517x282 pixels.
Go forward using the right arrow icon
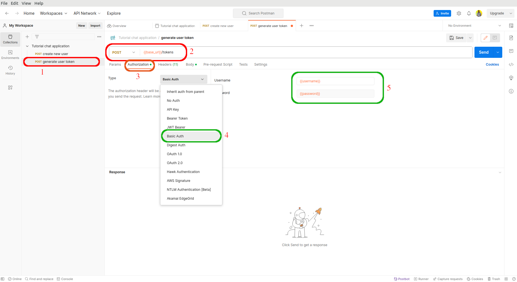pos(17,13)
